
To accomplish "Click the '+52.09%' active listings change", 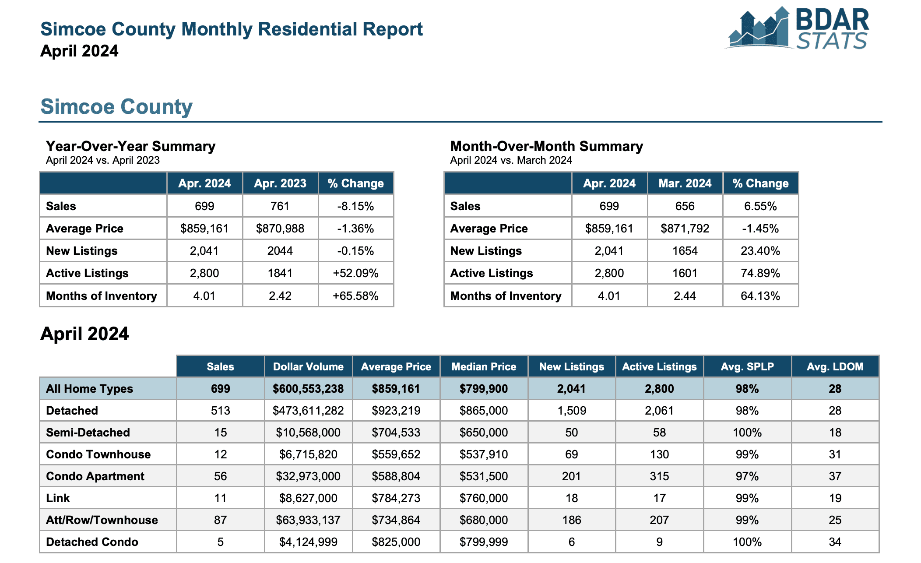I will pos(356,273).
